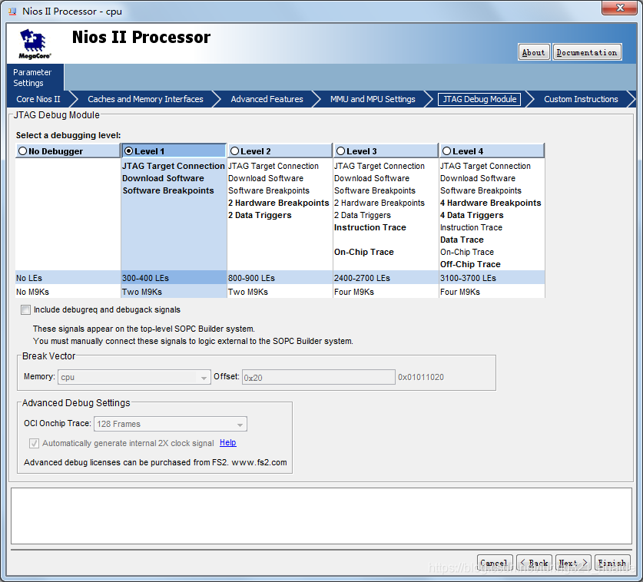Click 'On-Chip Trace' under Level 3
This screenshot has height=582, width=643.
click(363, 252)
